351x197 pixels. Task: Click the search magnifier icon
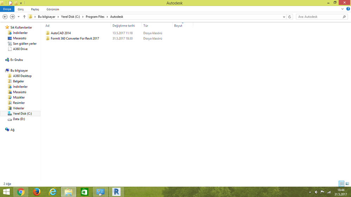click(344, 17)
